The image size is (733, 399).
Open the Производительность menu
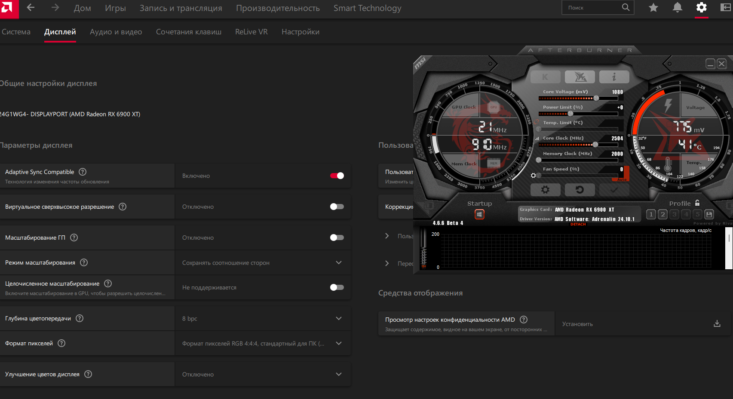278,8
